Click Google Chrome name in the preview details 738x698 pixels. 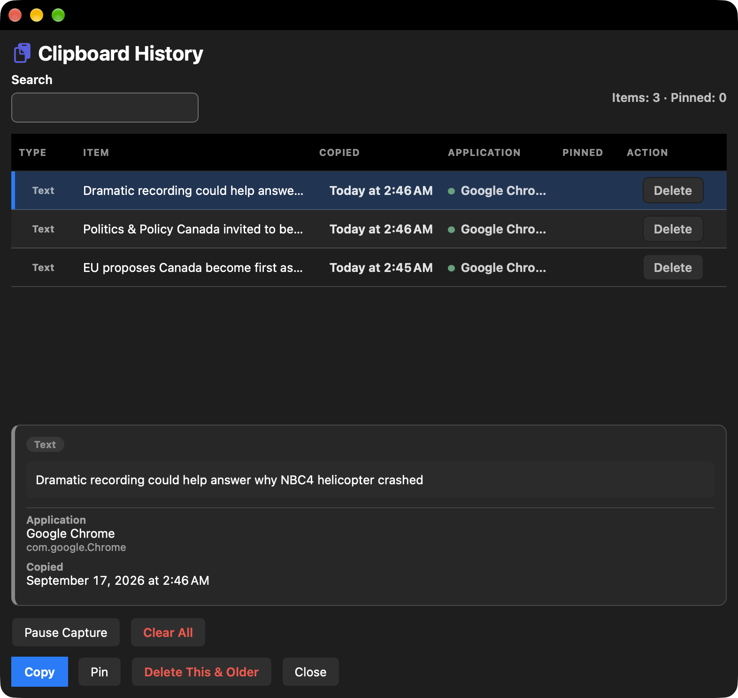(70, 534)
